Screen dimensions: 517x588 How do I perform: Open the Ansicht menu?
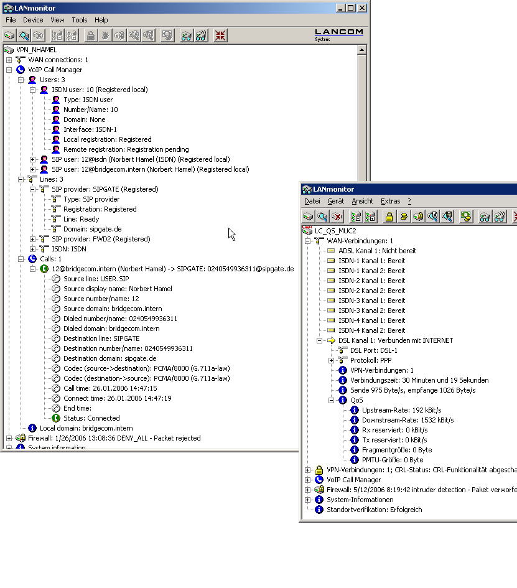point(362,201)
